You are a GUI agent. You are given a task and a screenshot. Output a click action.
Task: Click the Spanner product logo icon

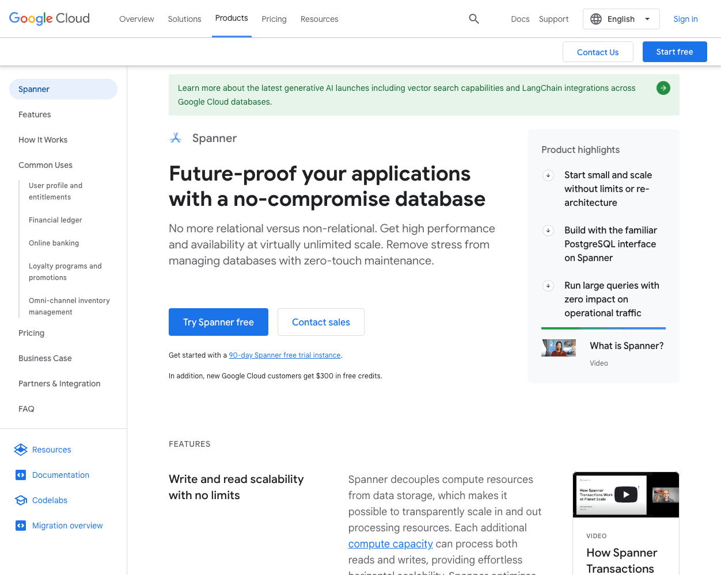coord(176,138)
